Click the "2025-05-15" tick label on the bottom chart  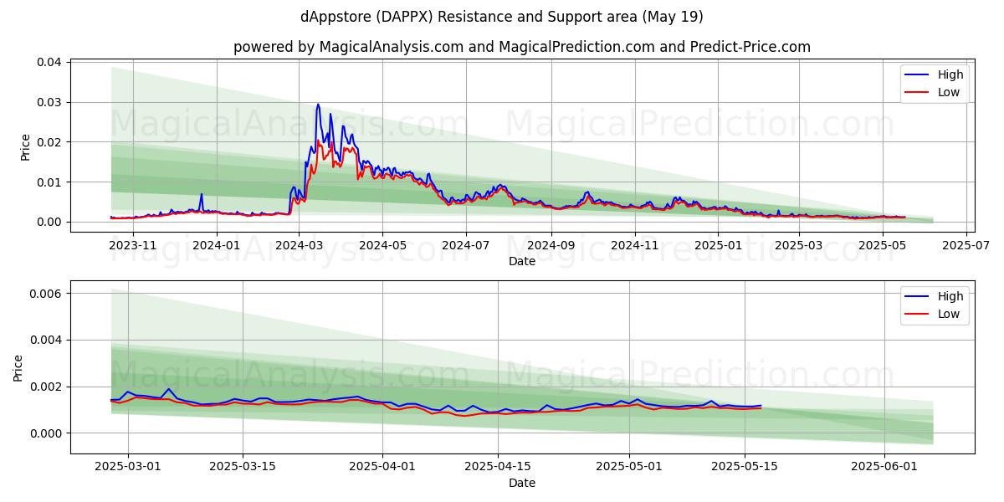[x=743, y=467]
